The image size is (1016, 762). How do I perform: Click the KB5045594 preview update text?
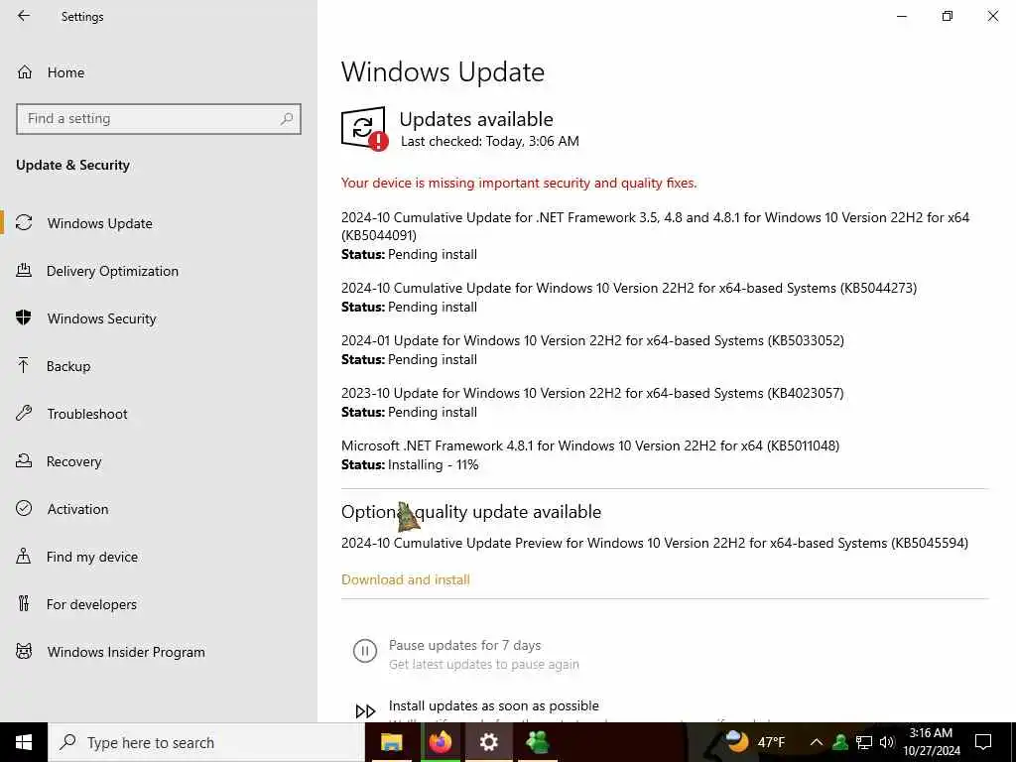(655, 543)
